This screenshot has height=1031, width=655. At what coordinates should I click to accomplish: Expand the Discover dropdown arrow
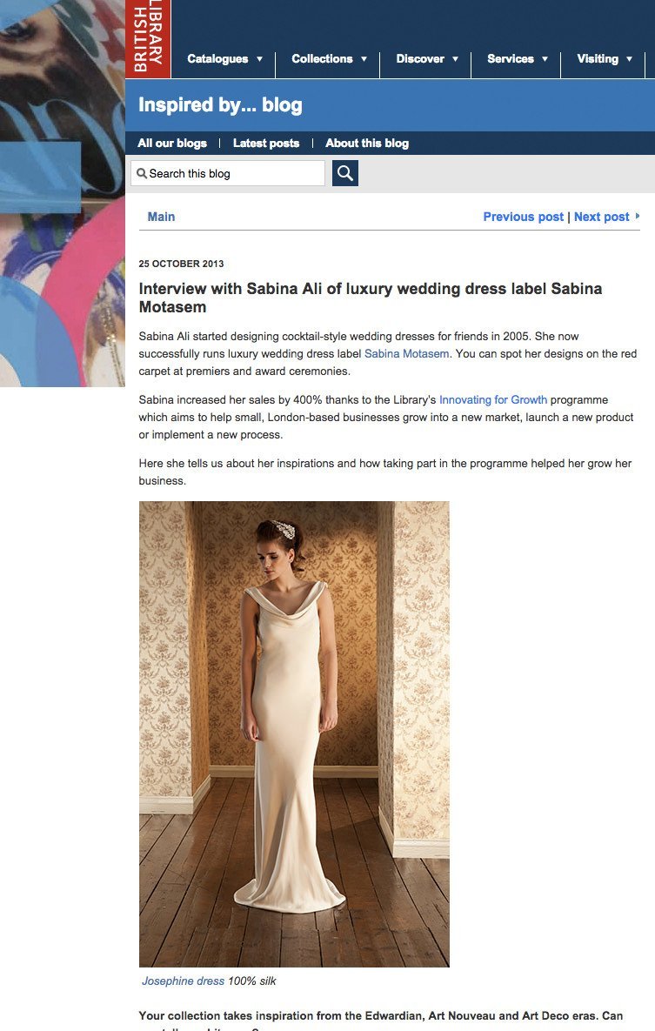click(455, 59)
